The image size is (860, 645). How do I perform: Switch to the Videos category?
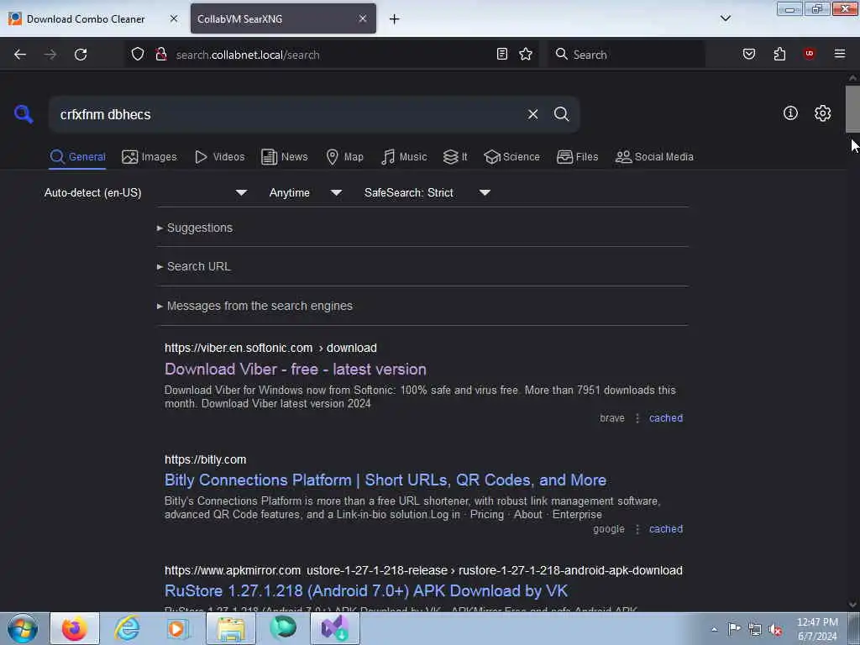click(220, 157)
